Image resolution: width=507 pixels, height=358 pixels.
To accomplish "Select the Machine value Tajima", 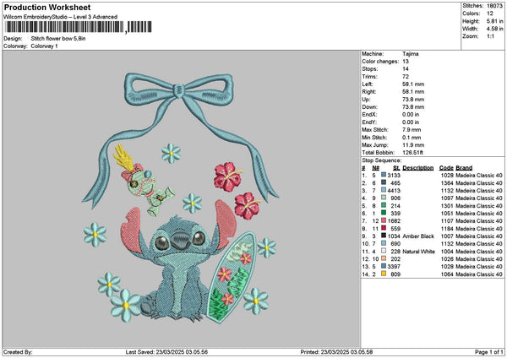I will (411, 54).
